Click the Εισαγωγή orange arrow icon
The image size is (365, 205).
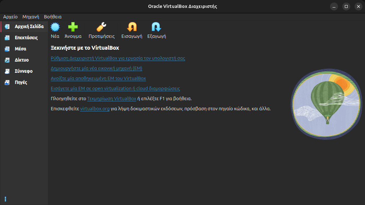pyautogui.click(x=132, y=27)
